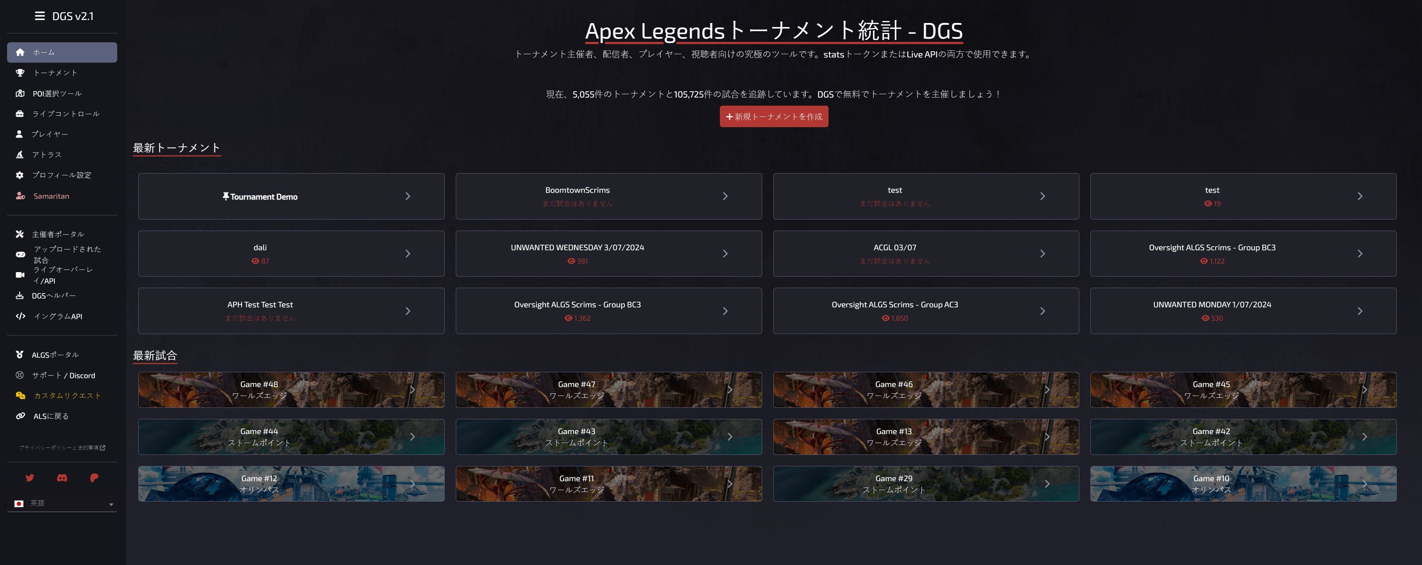The width and height of the screenshot is (1422, 565).
Task: Open the Game #48 ワールズエッジ thumbnail
Action: [x=291, y=390]
